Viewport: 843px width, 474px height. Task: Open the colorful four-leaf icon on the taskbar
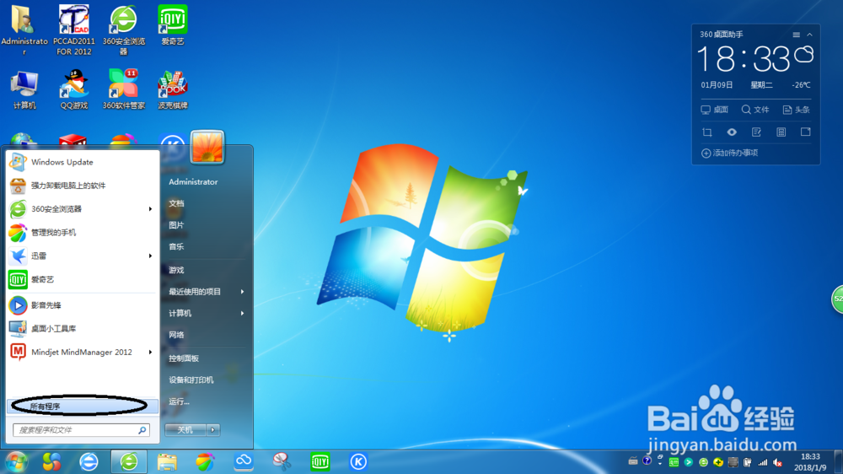tap(51, 461)
